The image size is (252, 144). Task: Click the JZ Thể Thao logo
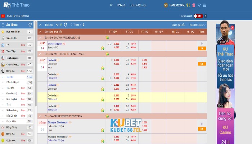[x=17, y=5]
